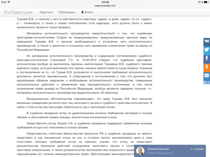The height and width of the screenshot is (157, 210).
Task: Click the more-options list icon under the share bar
Action: pyautogui.click(x=205, y=82)
